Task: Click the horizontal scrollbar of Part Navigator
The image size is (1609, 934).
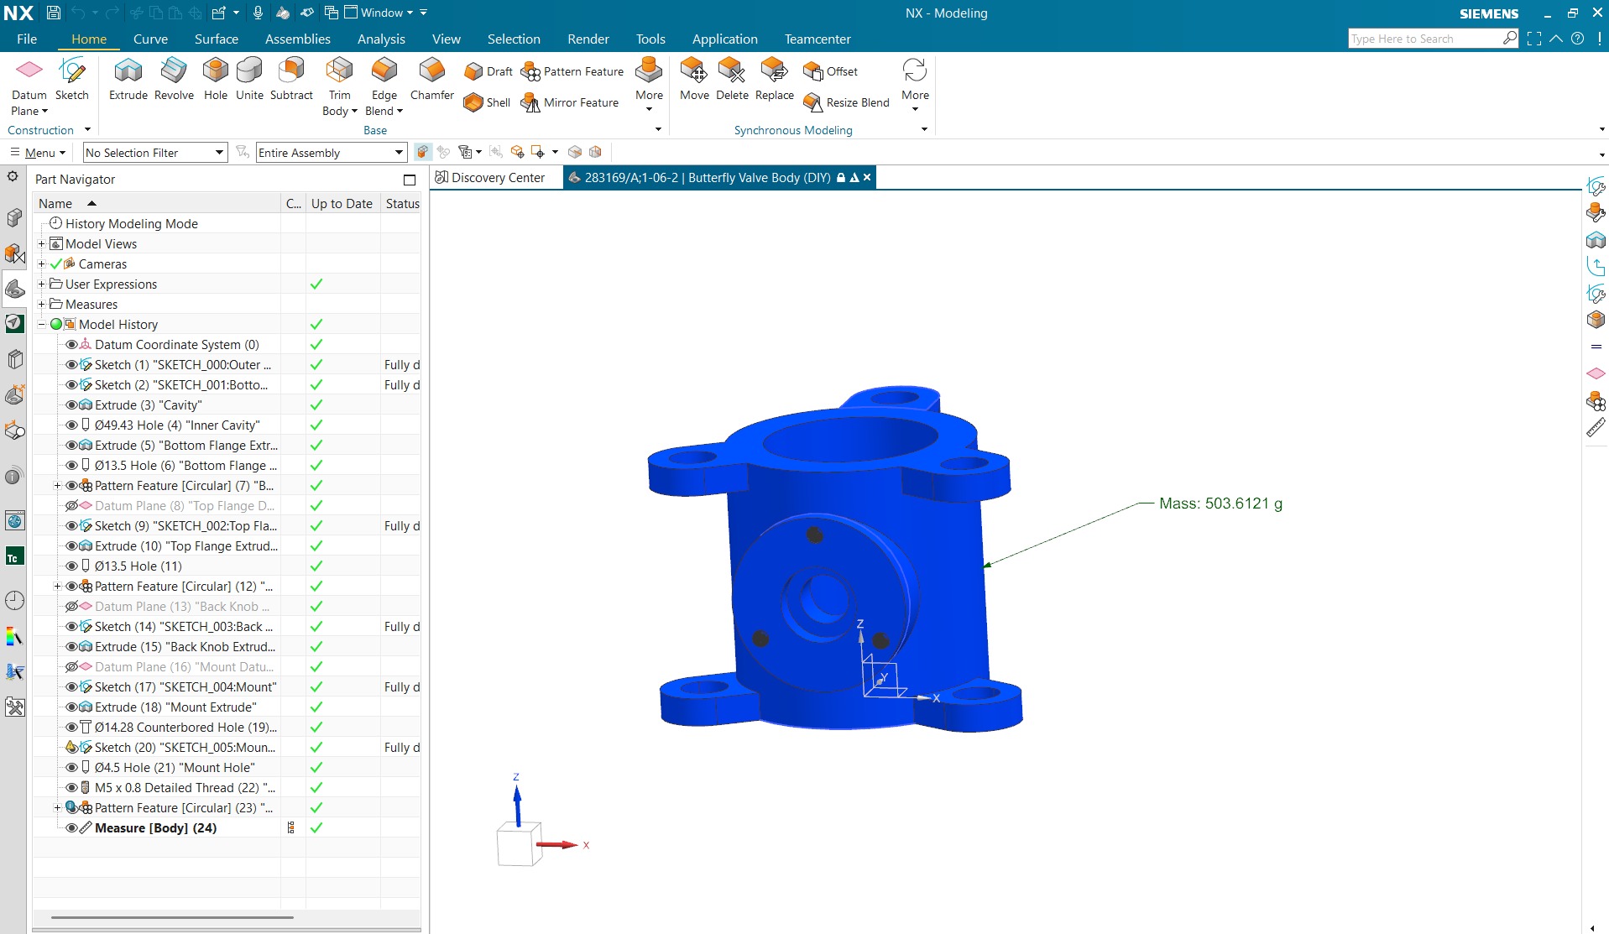Action: (x=172, y=917)
